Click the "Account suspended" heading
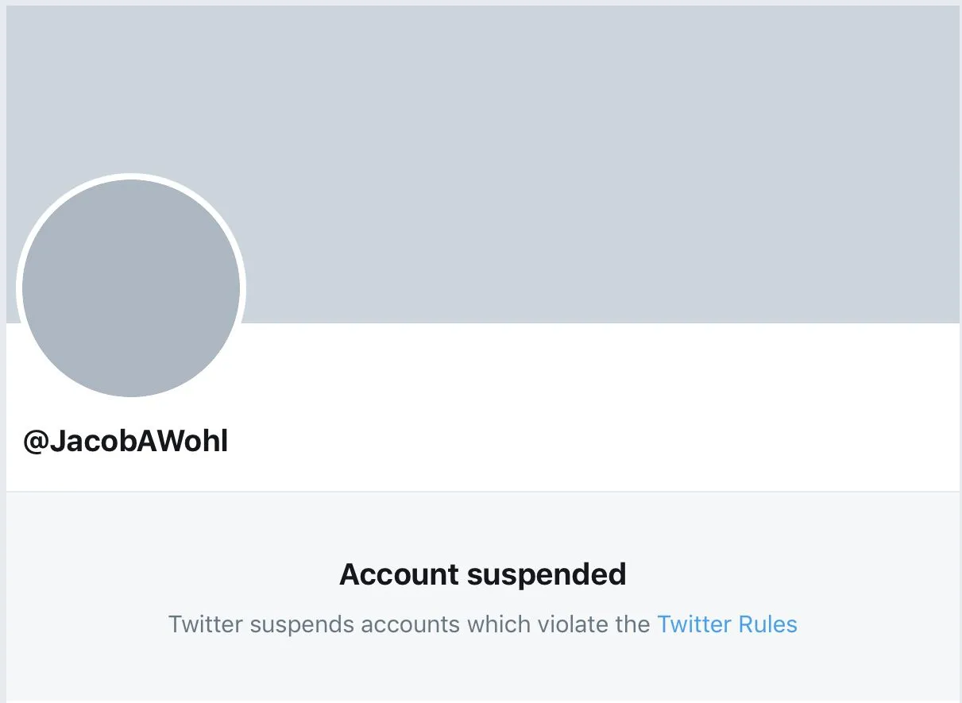 click(482, 574)
